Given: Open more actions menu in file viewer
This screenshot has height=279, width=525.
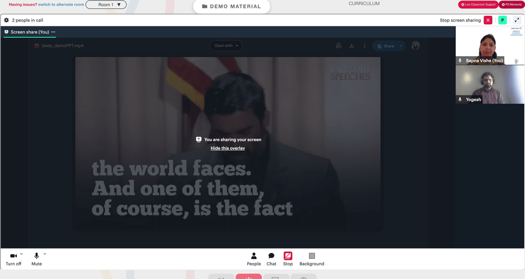Looking at the screenshot, I should pyautogui.click(x=365, y=46).
